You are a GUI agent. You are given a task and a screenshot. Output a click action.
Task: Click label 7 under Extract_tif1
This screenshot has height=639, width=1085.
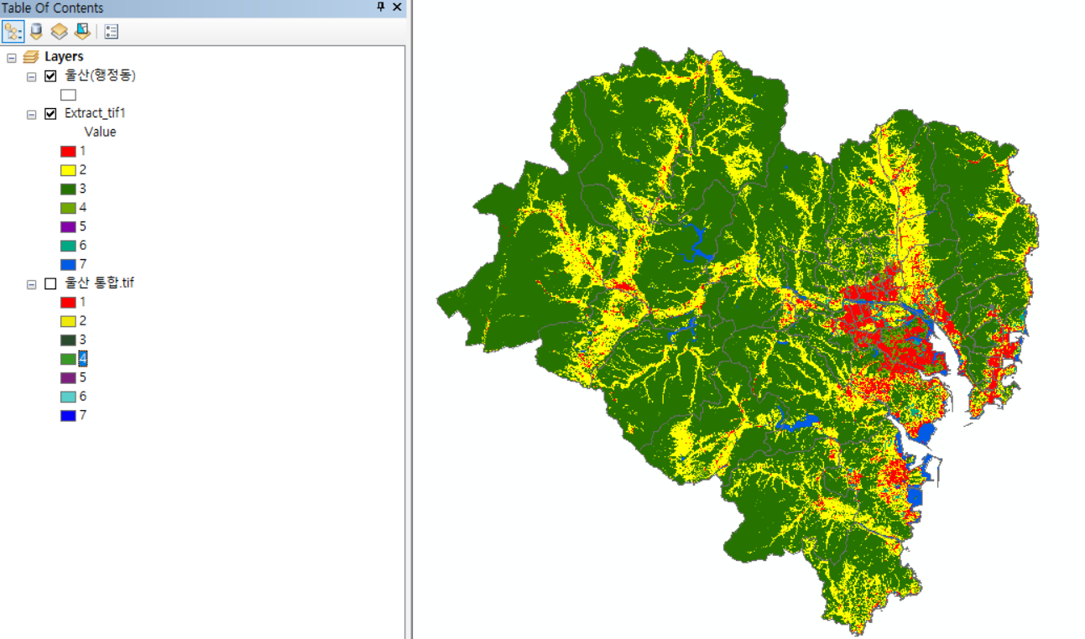(x=83, y=264)
